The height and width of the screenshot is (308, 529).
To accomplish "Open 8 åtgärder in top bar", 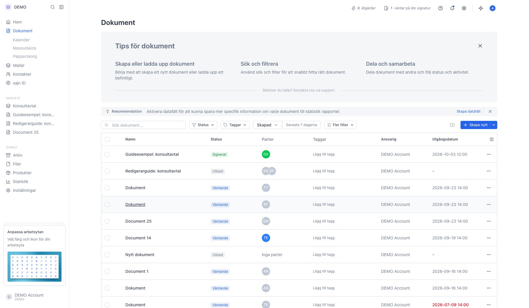I will 364,8.
